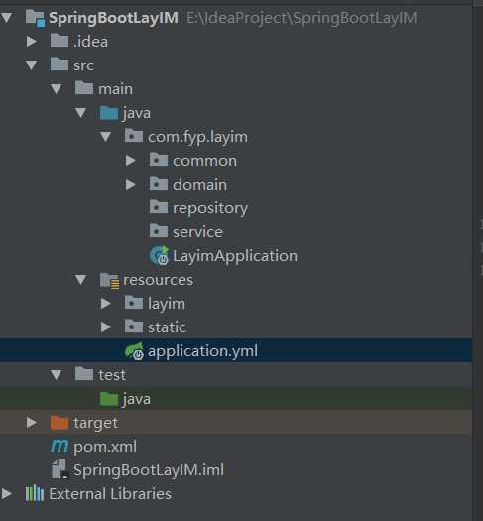Select the main label
The height and width of the screenshot is (521, 483).
tap(115, 89)
